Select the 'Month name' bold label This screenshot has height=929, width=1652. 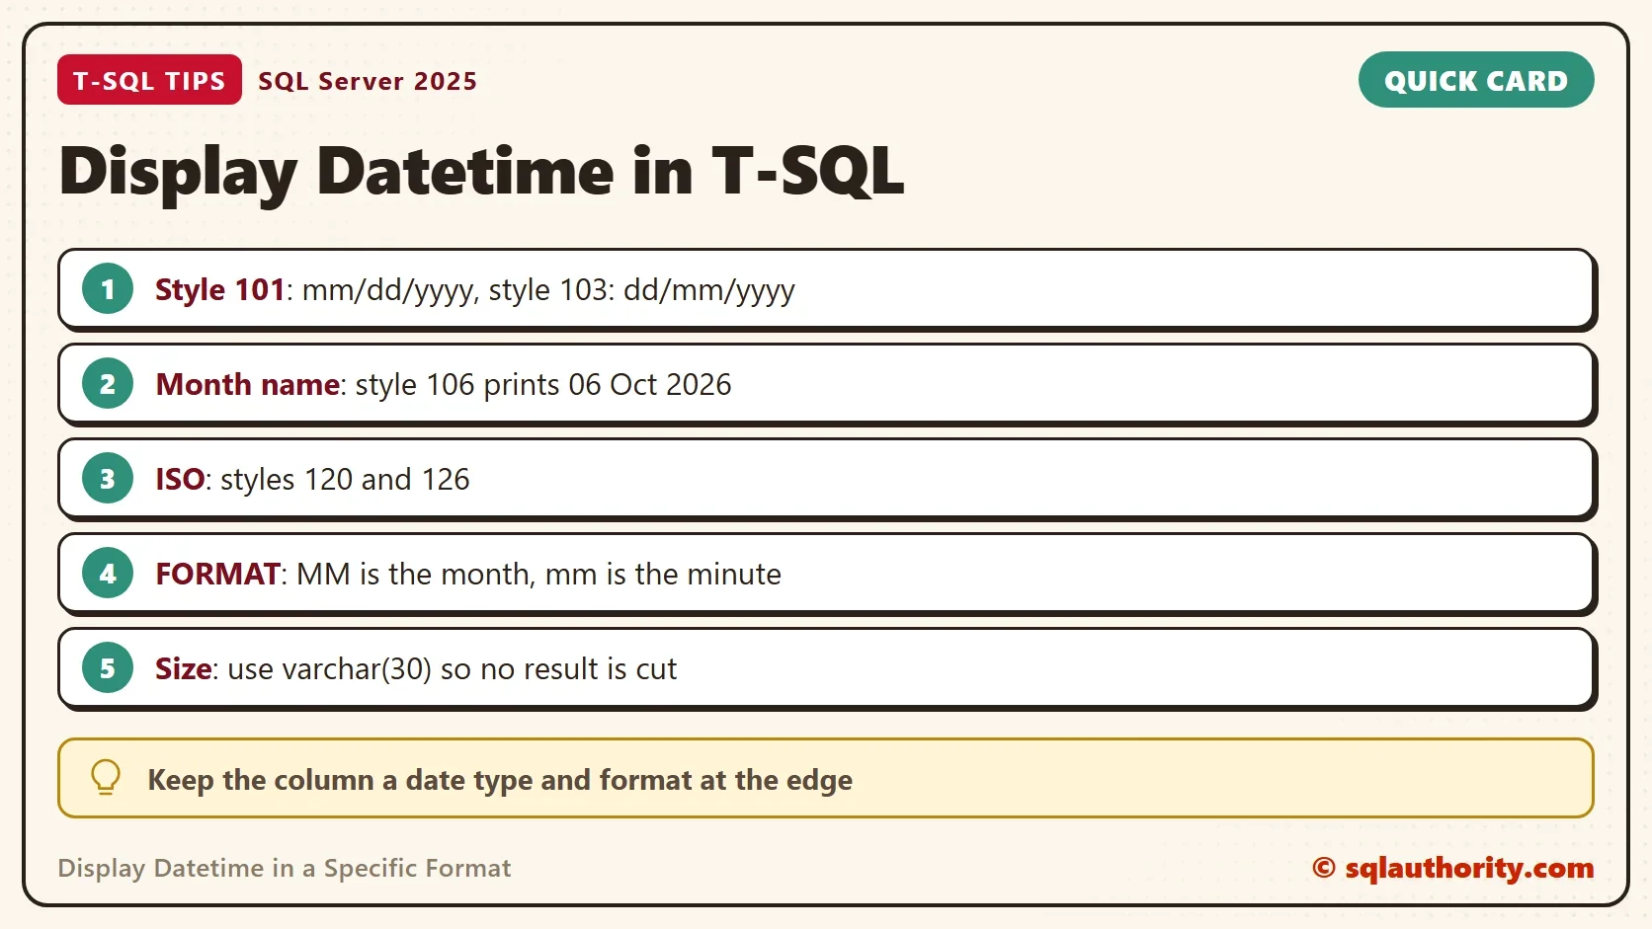click(248, 384)
